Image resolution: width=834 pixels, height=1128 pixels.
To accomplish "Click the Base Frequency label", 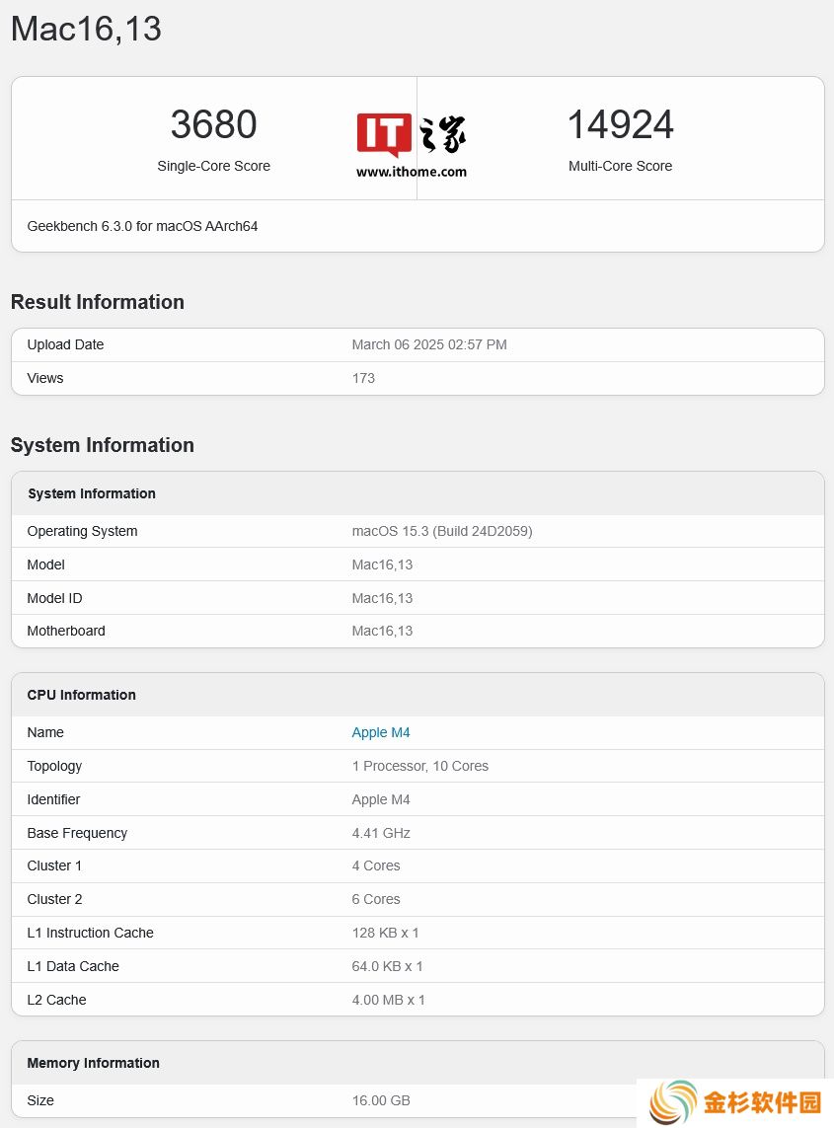I will pos(77,833).
